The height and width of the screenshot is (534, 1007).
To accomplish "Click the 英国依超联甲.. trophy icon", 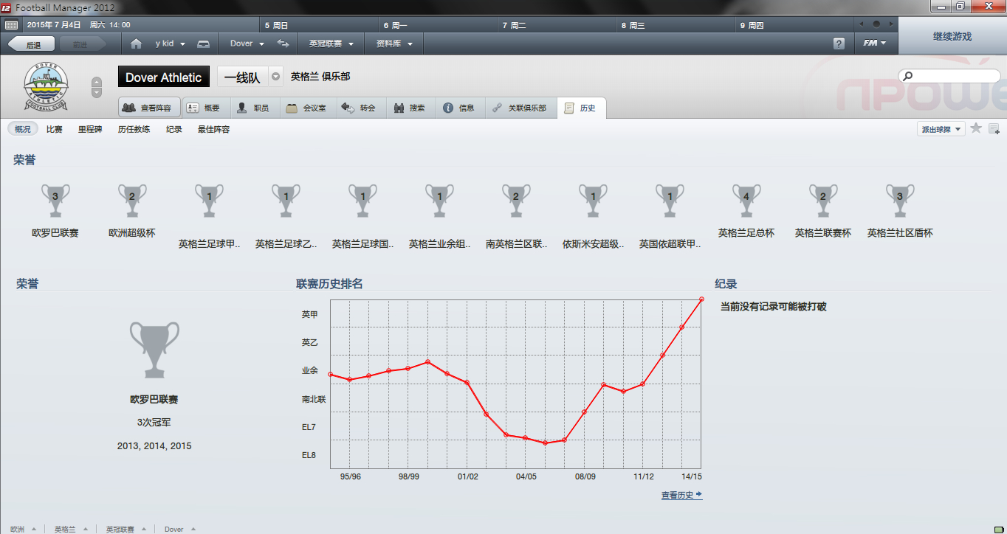I will pyautogui.click(x=670, y=201).
